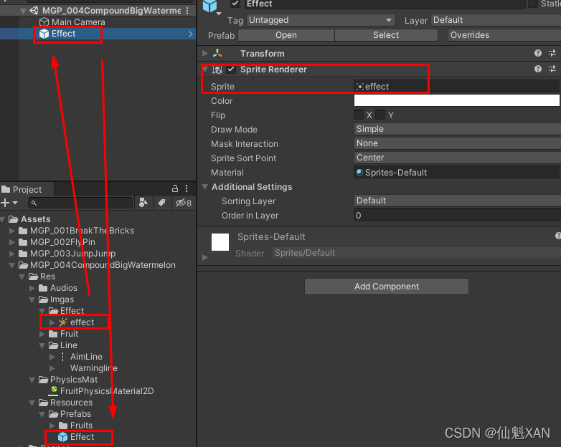The width and height of the screenshot is (561, 447).
Task: Open the prefab with Open button
Action: point(286,35)
